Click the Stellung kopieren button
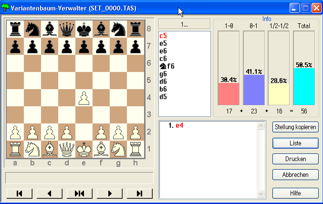Viewport: 323px width, 204px height. 295,127
